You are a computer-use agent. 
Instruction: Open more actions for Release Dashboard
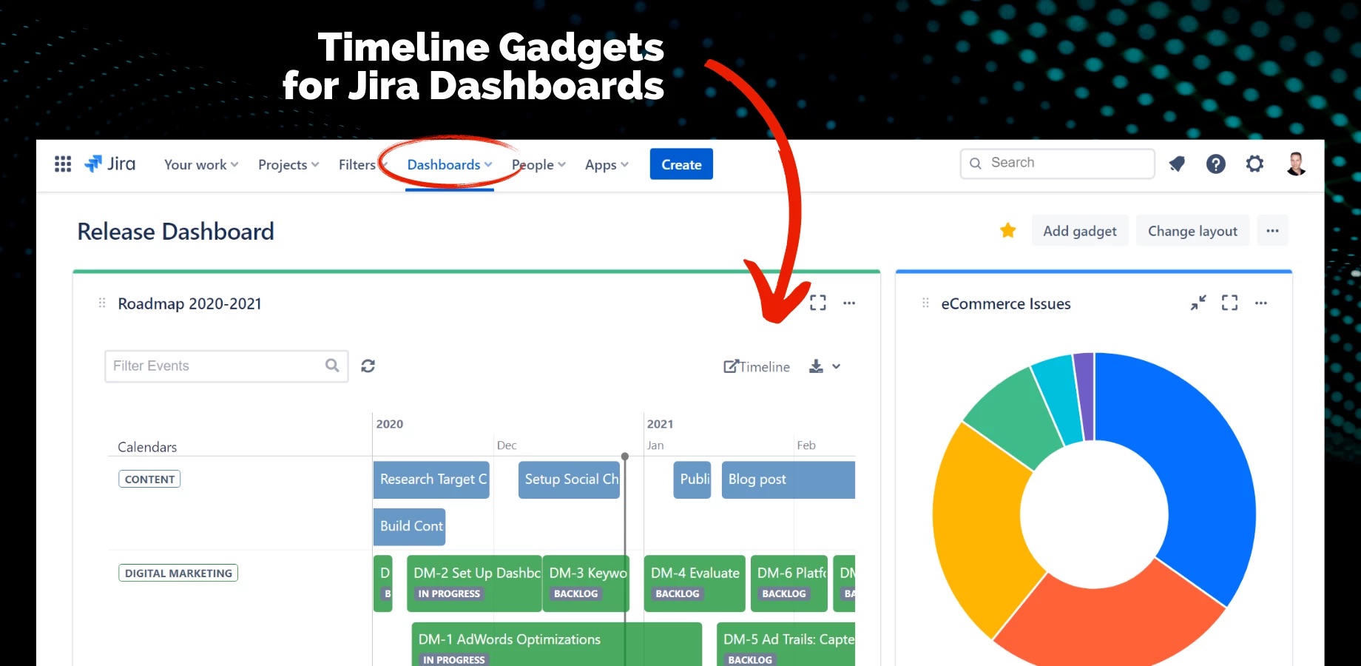pos(1272,231)
